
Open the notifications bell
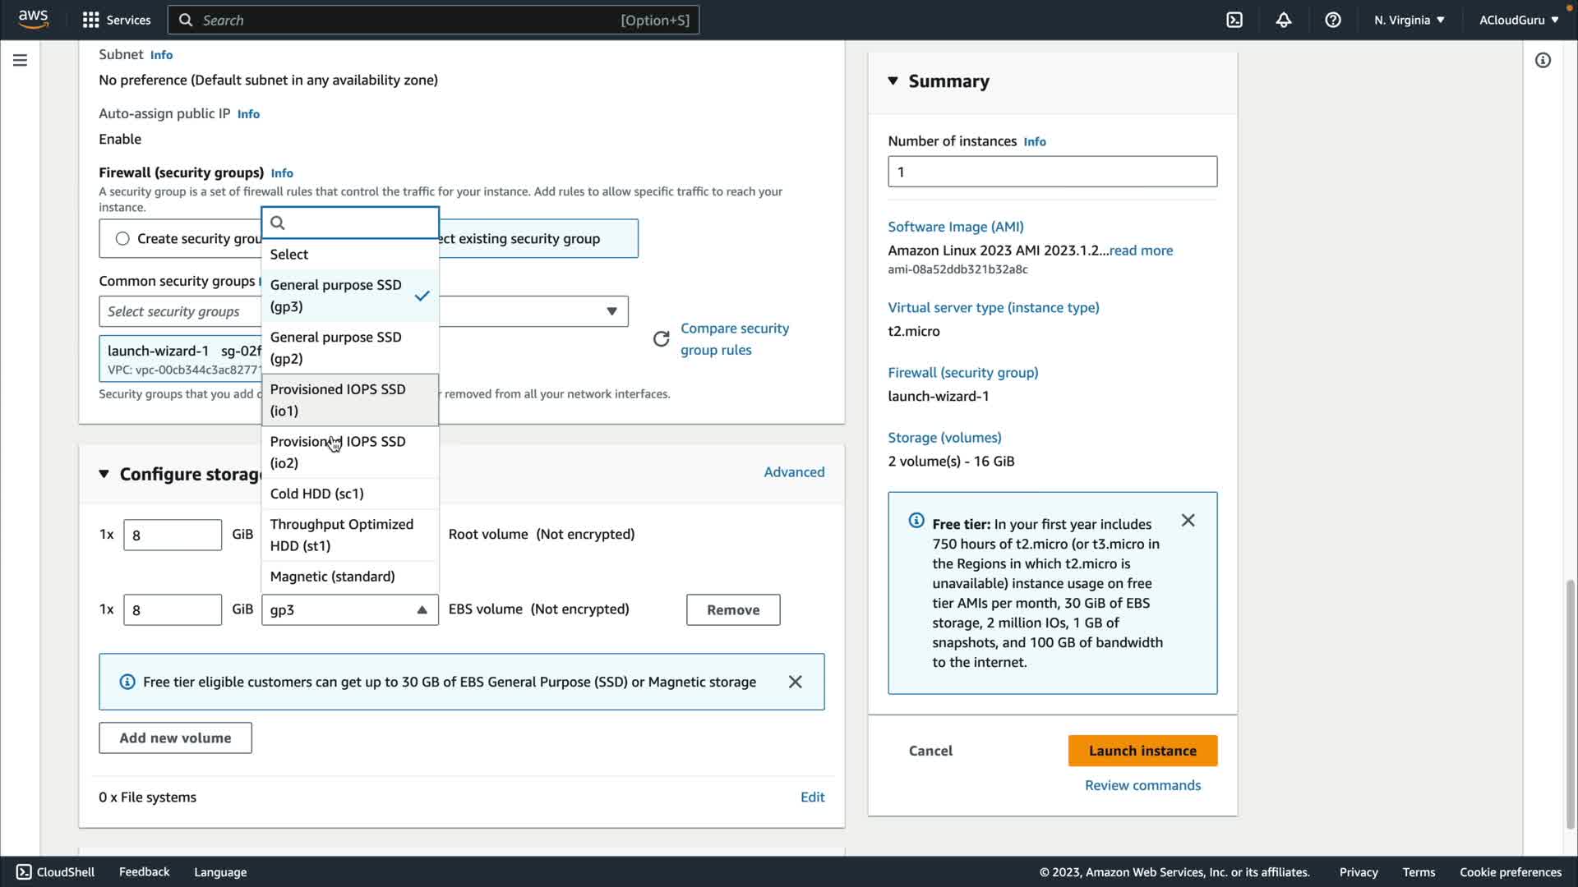[1283, 20]
